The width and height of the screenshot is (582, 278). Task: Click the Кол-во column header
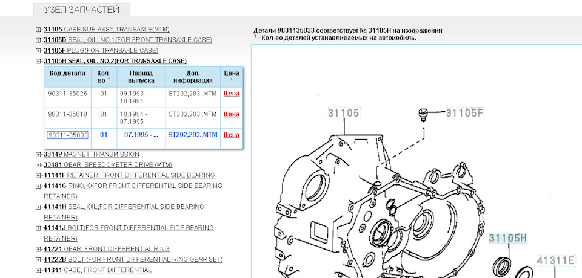[x=104, y=77]
